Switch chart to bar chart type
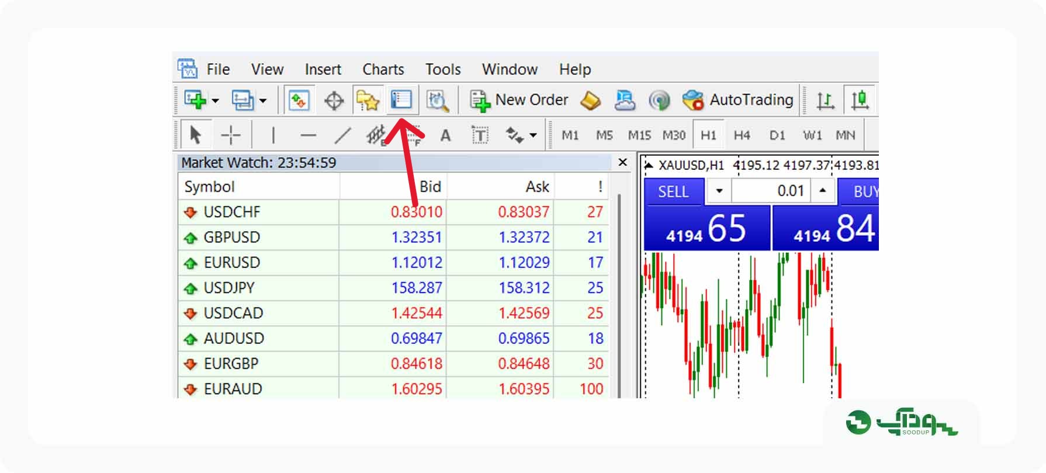1046x473 pixels. (x=825, y=100)
